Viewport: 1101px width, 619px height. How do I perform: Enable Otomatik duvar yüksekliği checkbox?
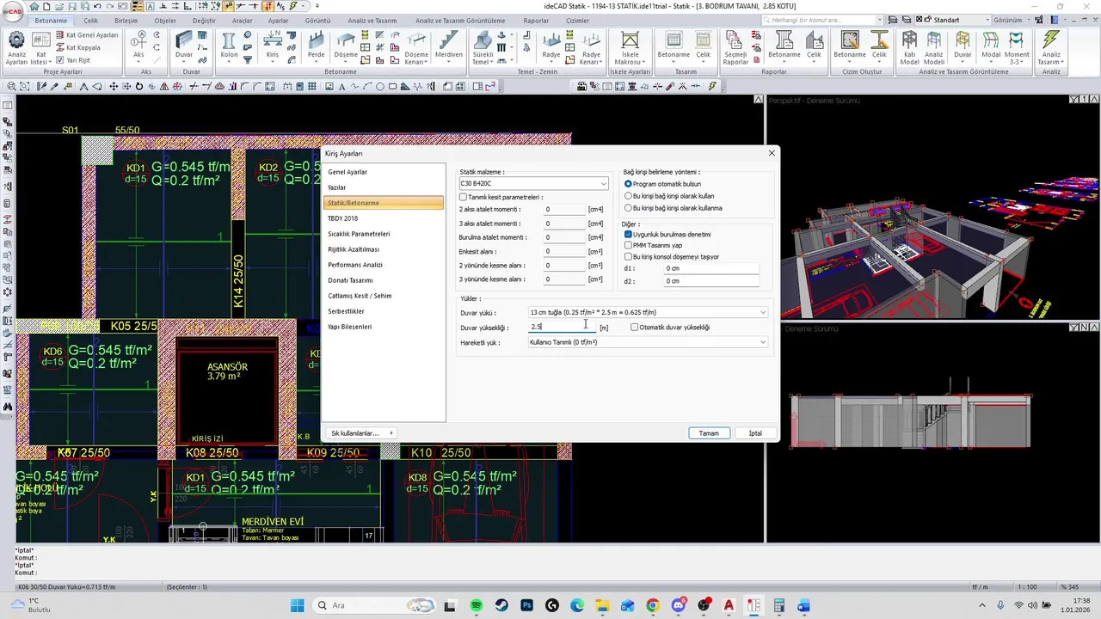(635, 328)
